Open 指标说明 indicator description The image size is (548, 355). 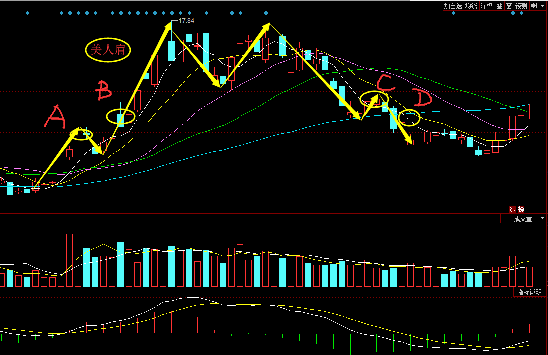[x=529, y=292]
